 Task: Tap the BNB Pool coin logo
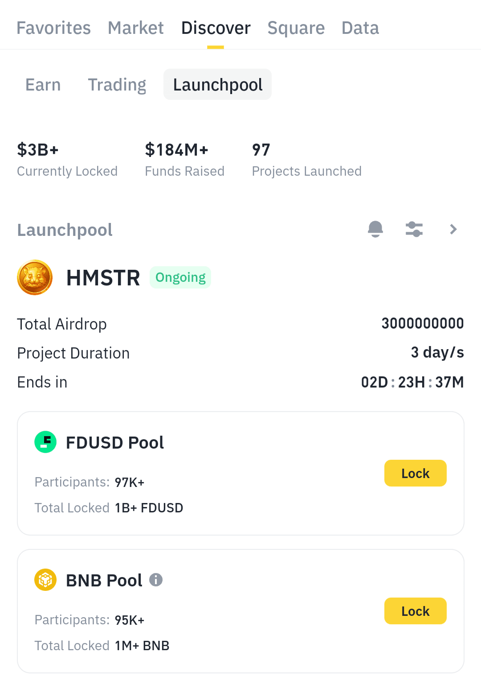[x=45, y=580]
